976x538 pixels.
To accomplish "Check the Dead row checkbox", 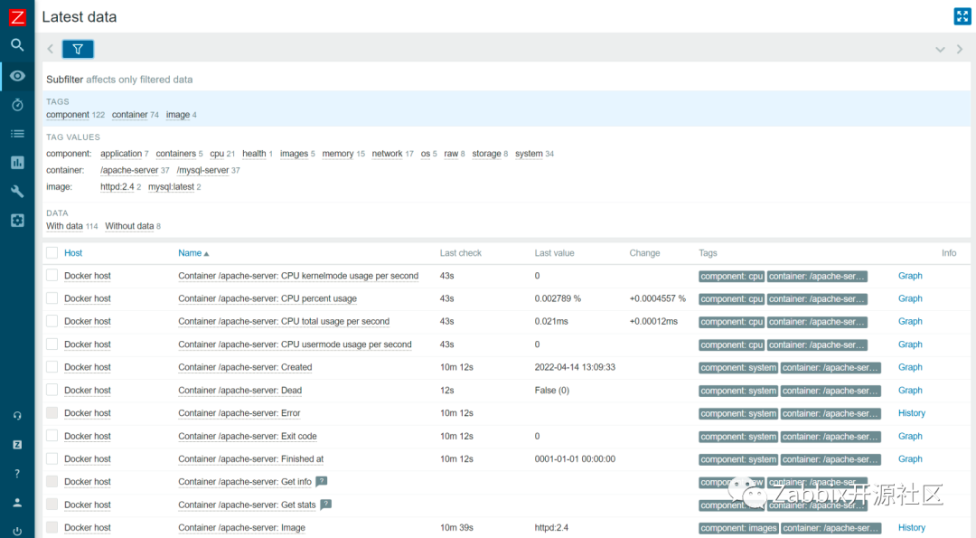I will tap(52, 390).
